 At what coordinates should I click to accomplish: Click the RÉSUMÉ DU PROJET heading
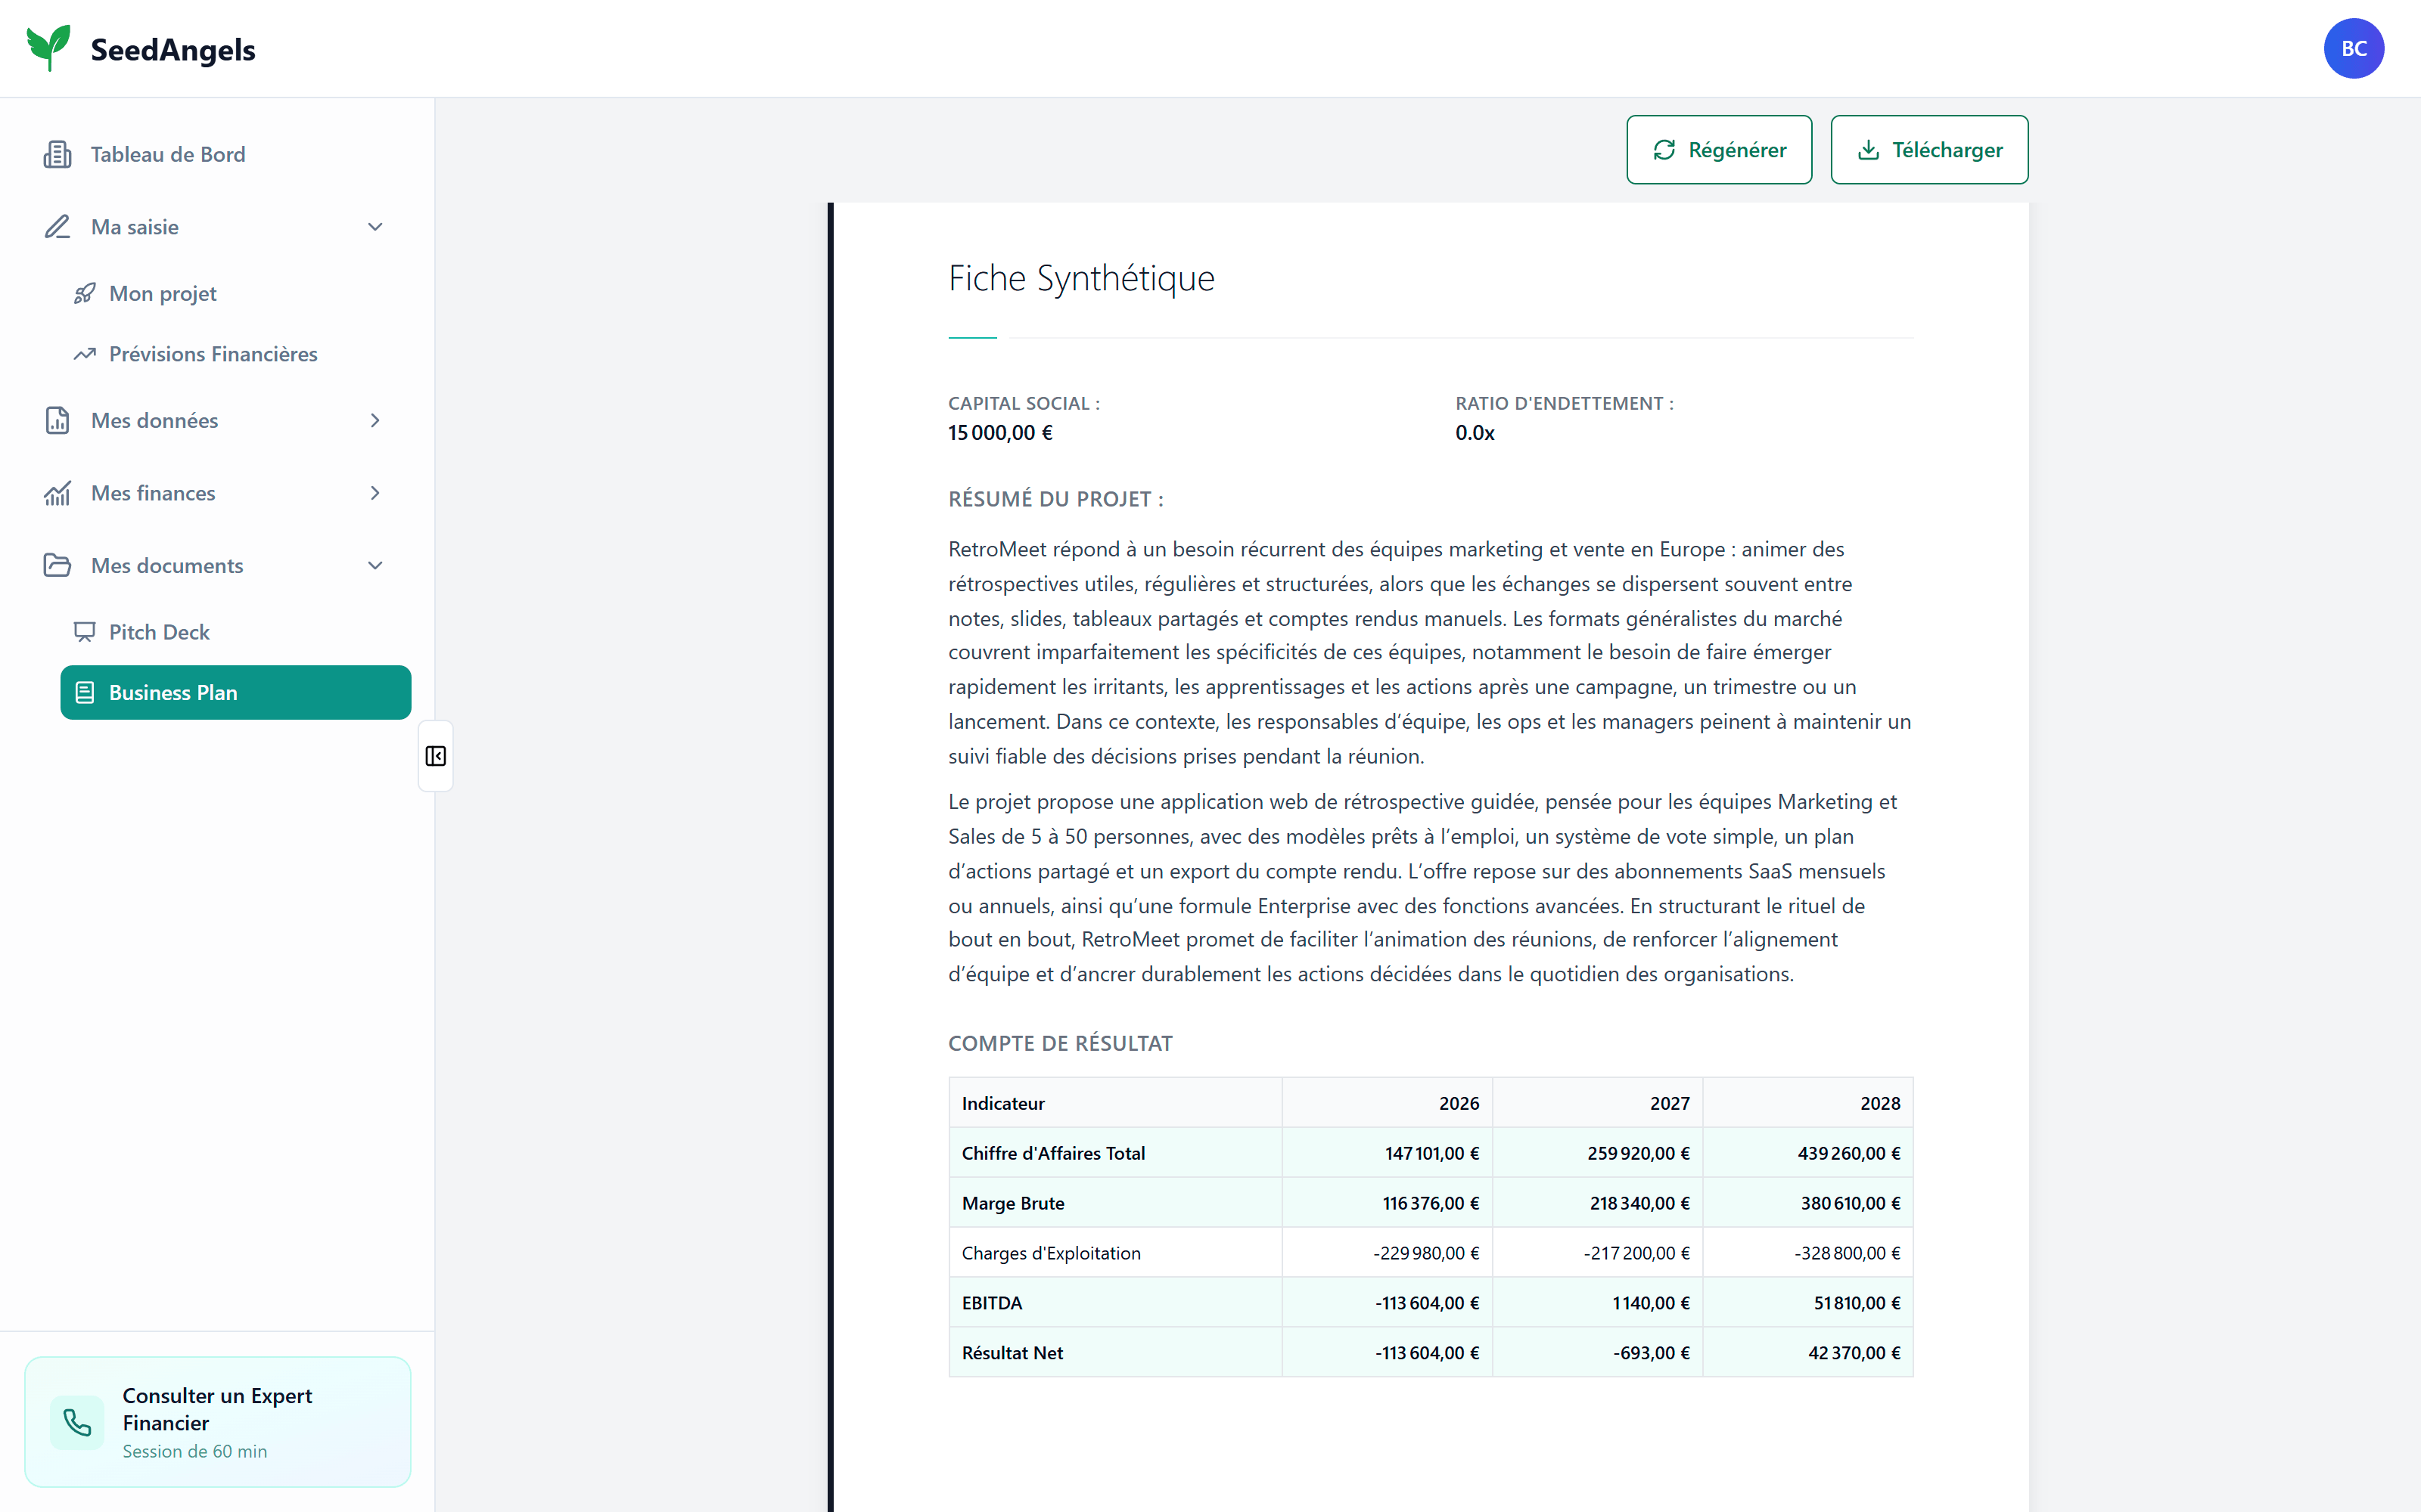(x=1055, y=499)
